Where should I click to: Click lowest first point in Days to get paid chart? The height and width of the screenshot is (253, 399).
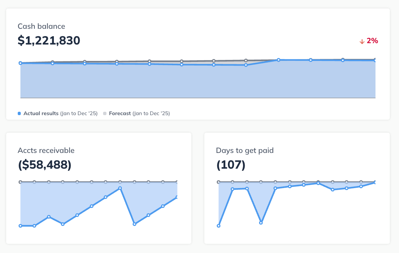tap(218, 226)
